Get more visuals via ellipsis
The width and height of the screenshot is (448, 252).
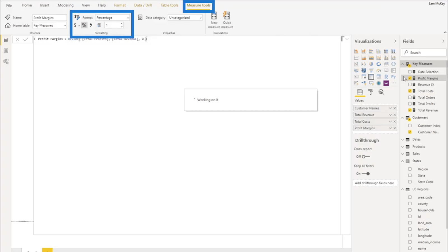coord(393,83)
